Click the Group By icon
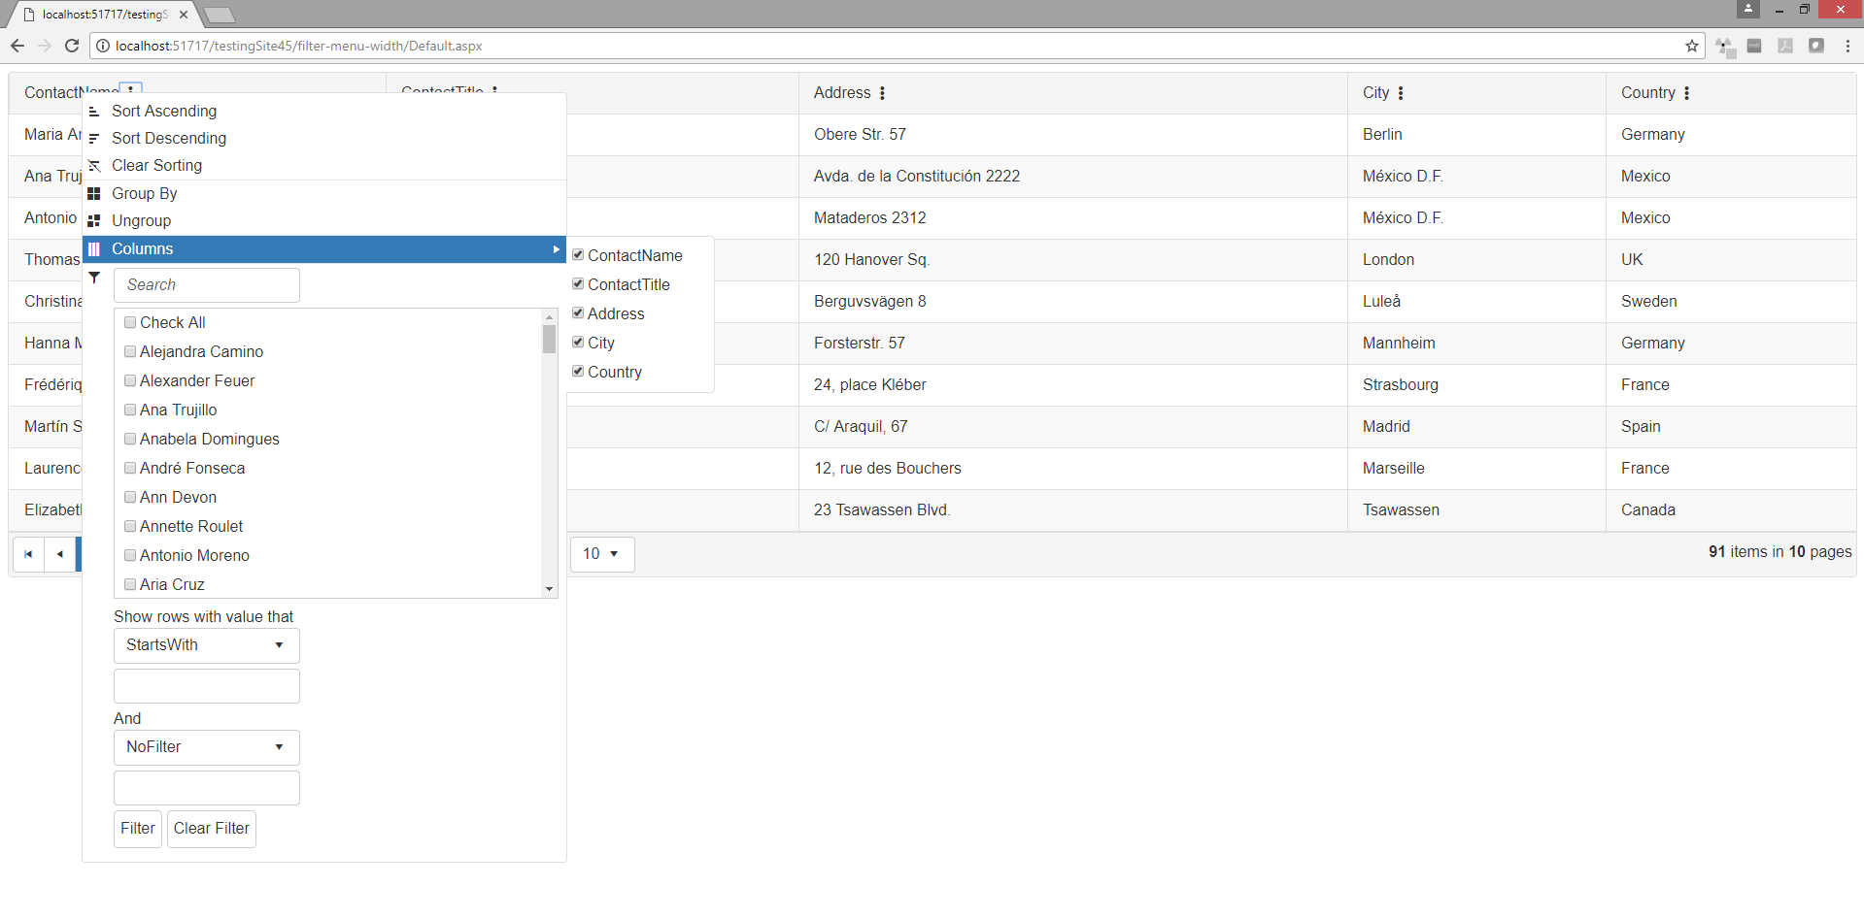The width and height of the screenshot is (1864, 919). click(x=94, y=194)
